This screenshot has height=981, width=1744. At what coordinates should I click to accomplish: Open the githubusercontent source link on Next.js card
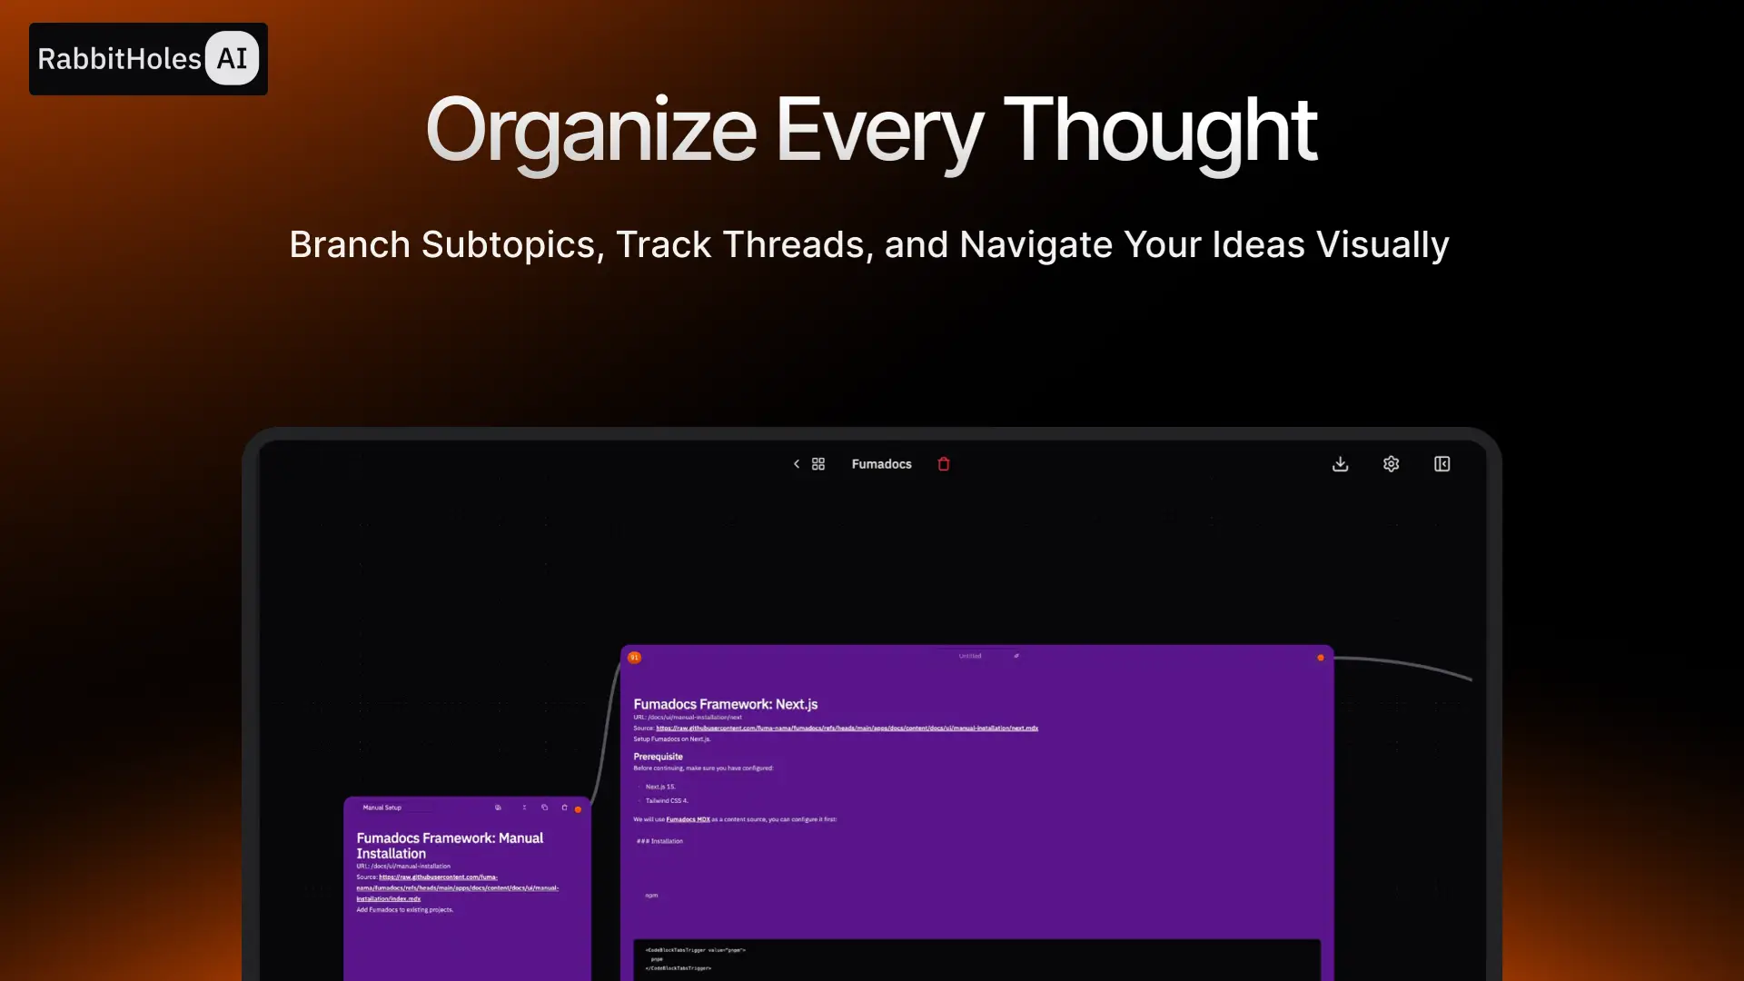click(845, 728)
